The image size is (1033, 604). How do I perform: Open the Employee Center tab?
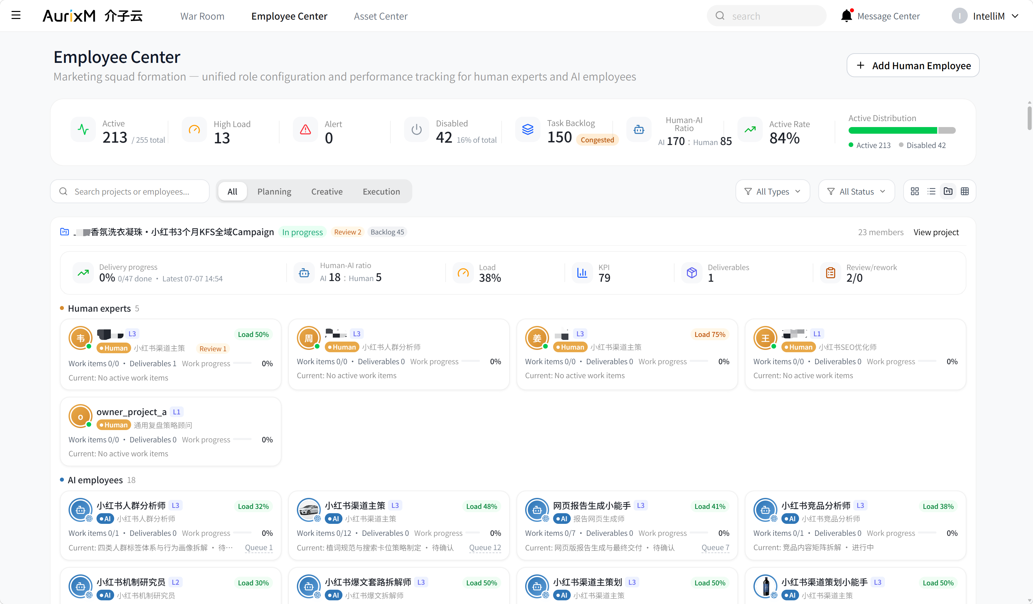(289, 16)
